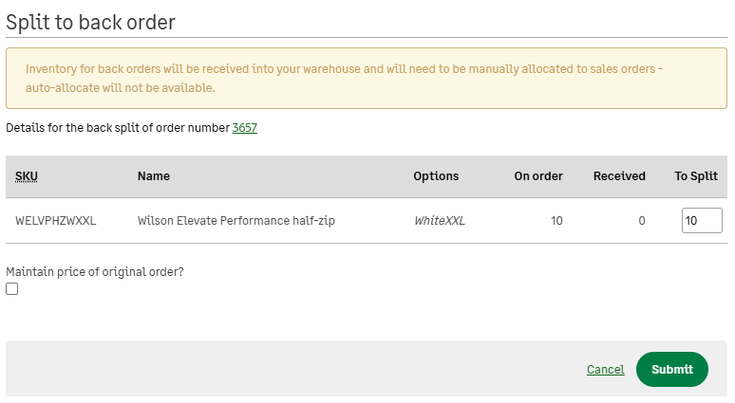The image size is (735, 403).
Task: Click the Name column header
Action: [x=154, y=176]
